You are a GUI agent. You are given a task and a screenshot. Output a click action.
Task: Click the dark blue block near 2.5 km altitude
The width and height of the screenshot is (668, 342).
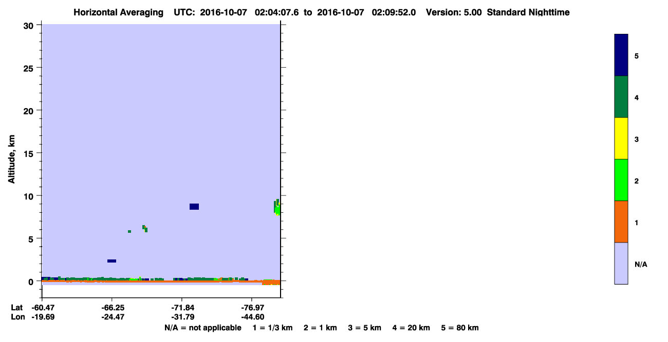pos(112,261)
